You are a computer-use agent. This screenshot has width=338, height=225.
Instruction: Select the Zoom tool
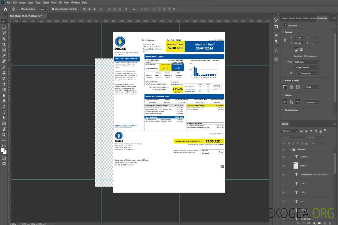click(4, 135)
